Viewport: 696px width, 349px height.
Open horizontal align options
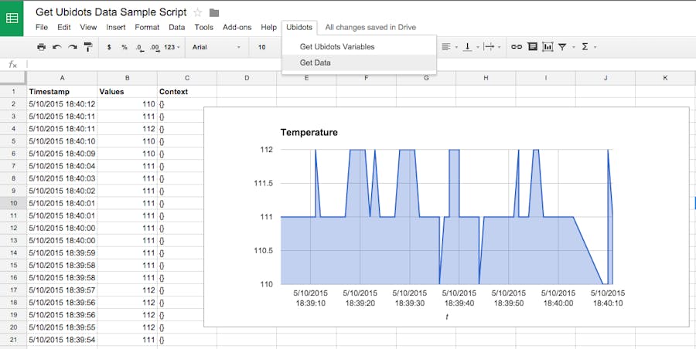tap(449, 46)
